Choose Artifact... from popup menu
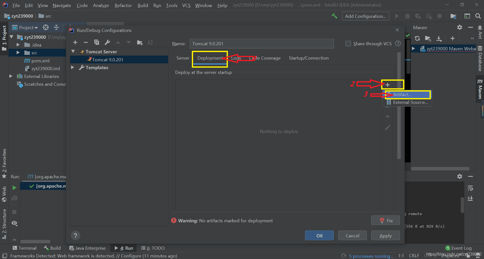Viewport: 484px width, 259px height. pos(407,95)
